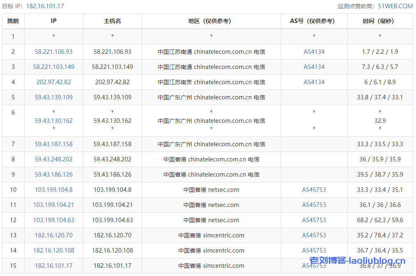Open AS4134 link in hop 2 row

pyautogui.click(x=314, y=52)
